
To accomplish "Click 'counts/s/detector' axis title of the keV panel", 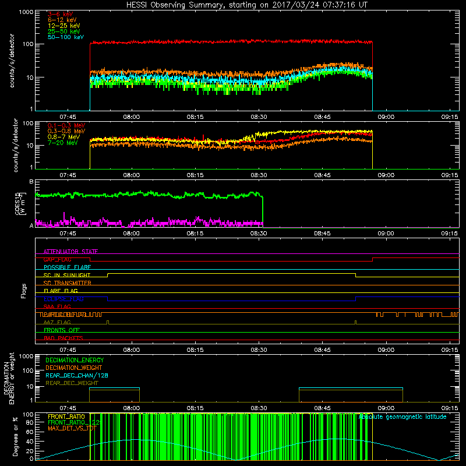I will point(12,61).
